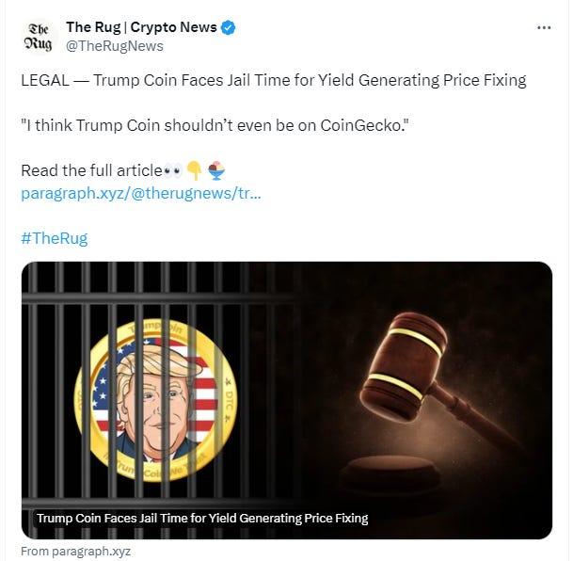Open the #TheRug hashtag

(x=54, y=238)
